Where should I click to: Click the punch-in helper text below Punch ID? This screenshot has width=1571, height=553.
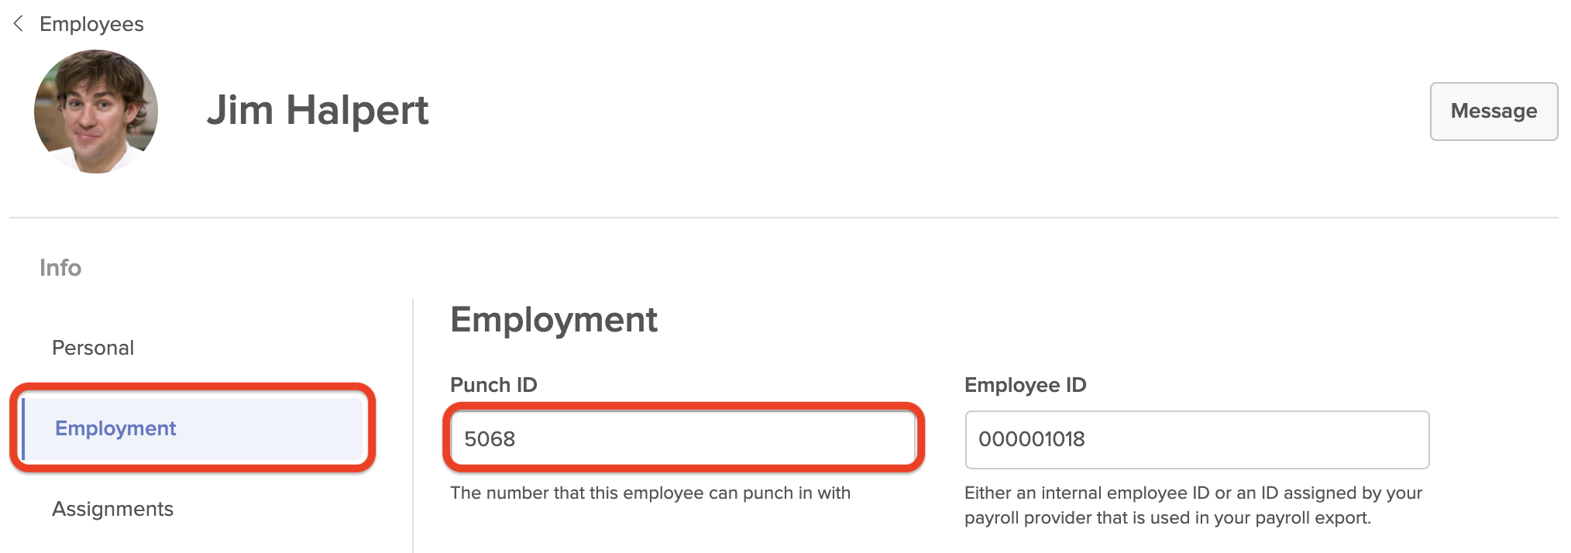click(650, 493)
